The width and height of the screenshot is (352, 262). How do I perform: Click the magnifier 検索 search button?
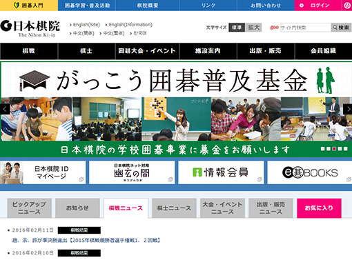pos(341,28)
